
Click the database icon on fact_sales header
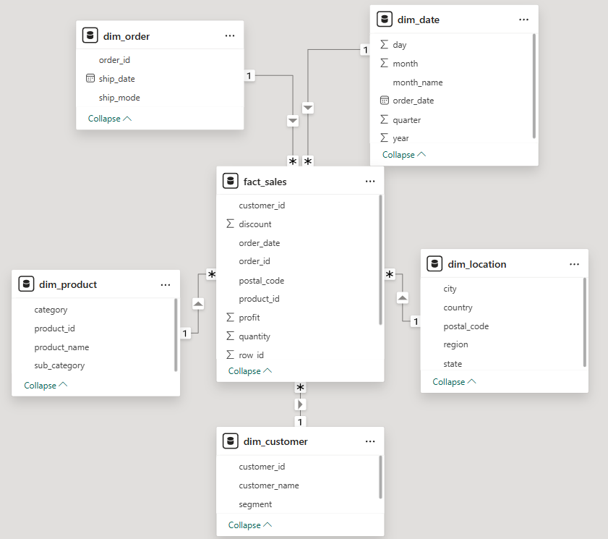(x=231, y=181)
